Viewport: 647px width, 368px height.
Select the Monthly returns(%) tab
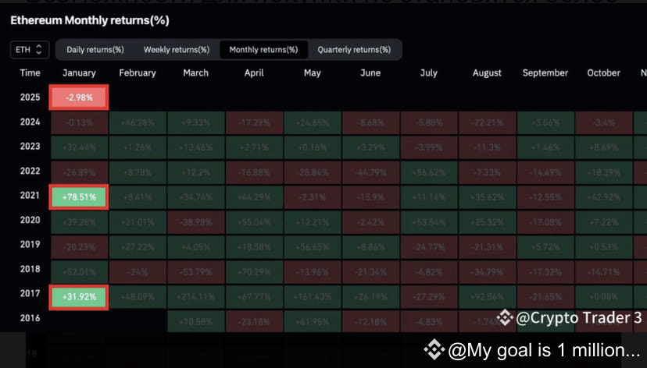(263, 50)
